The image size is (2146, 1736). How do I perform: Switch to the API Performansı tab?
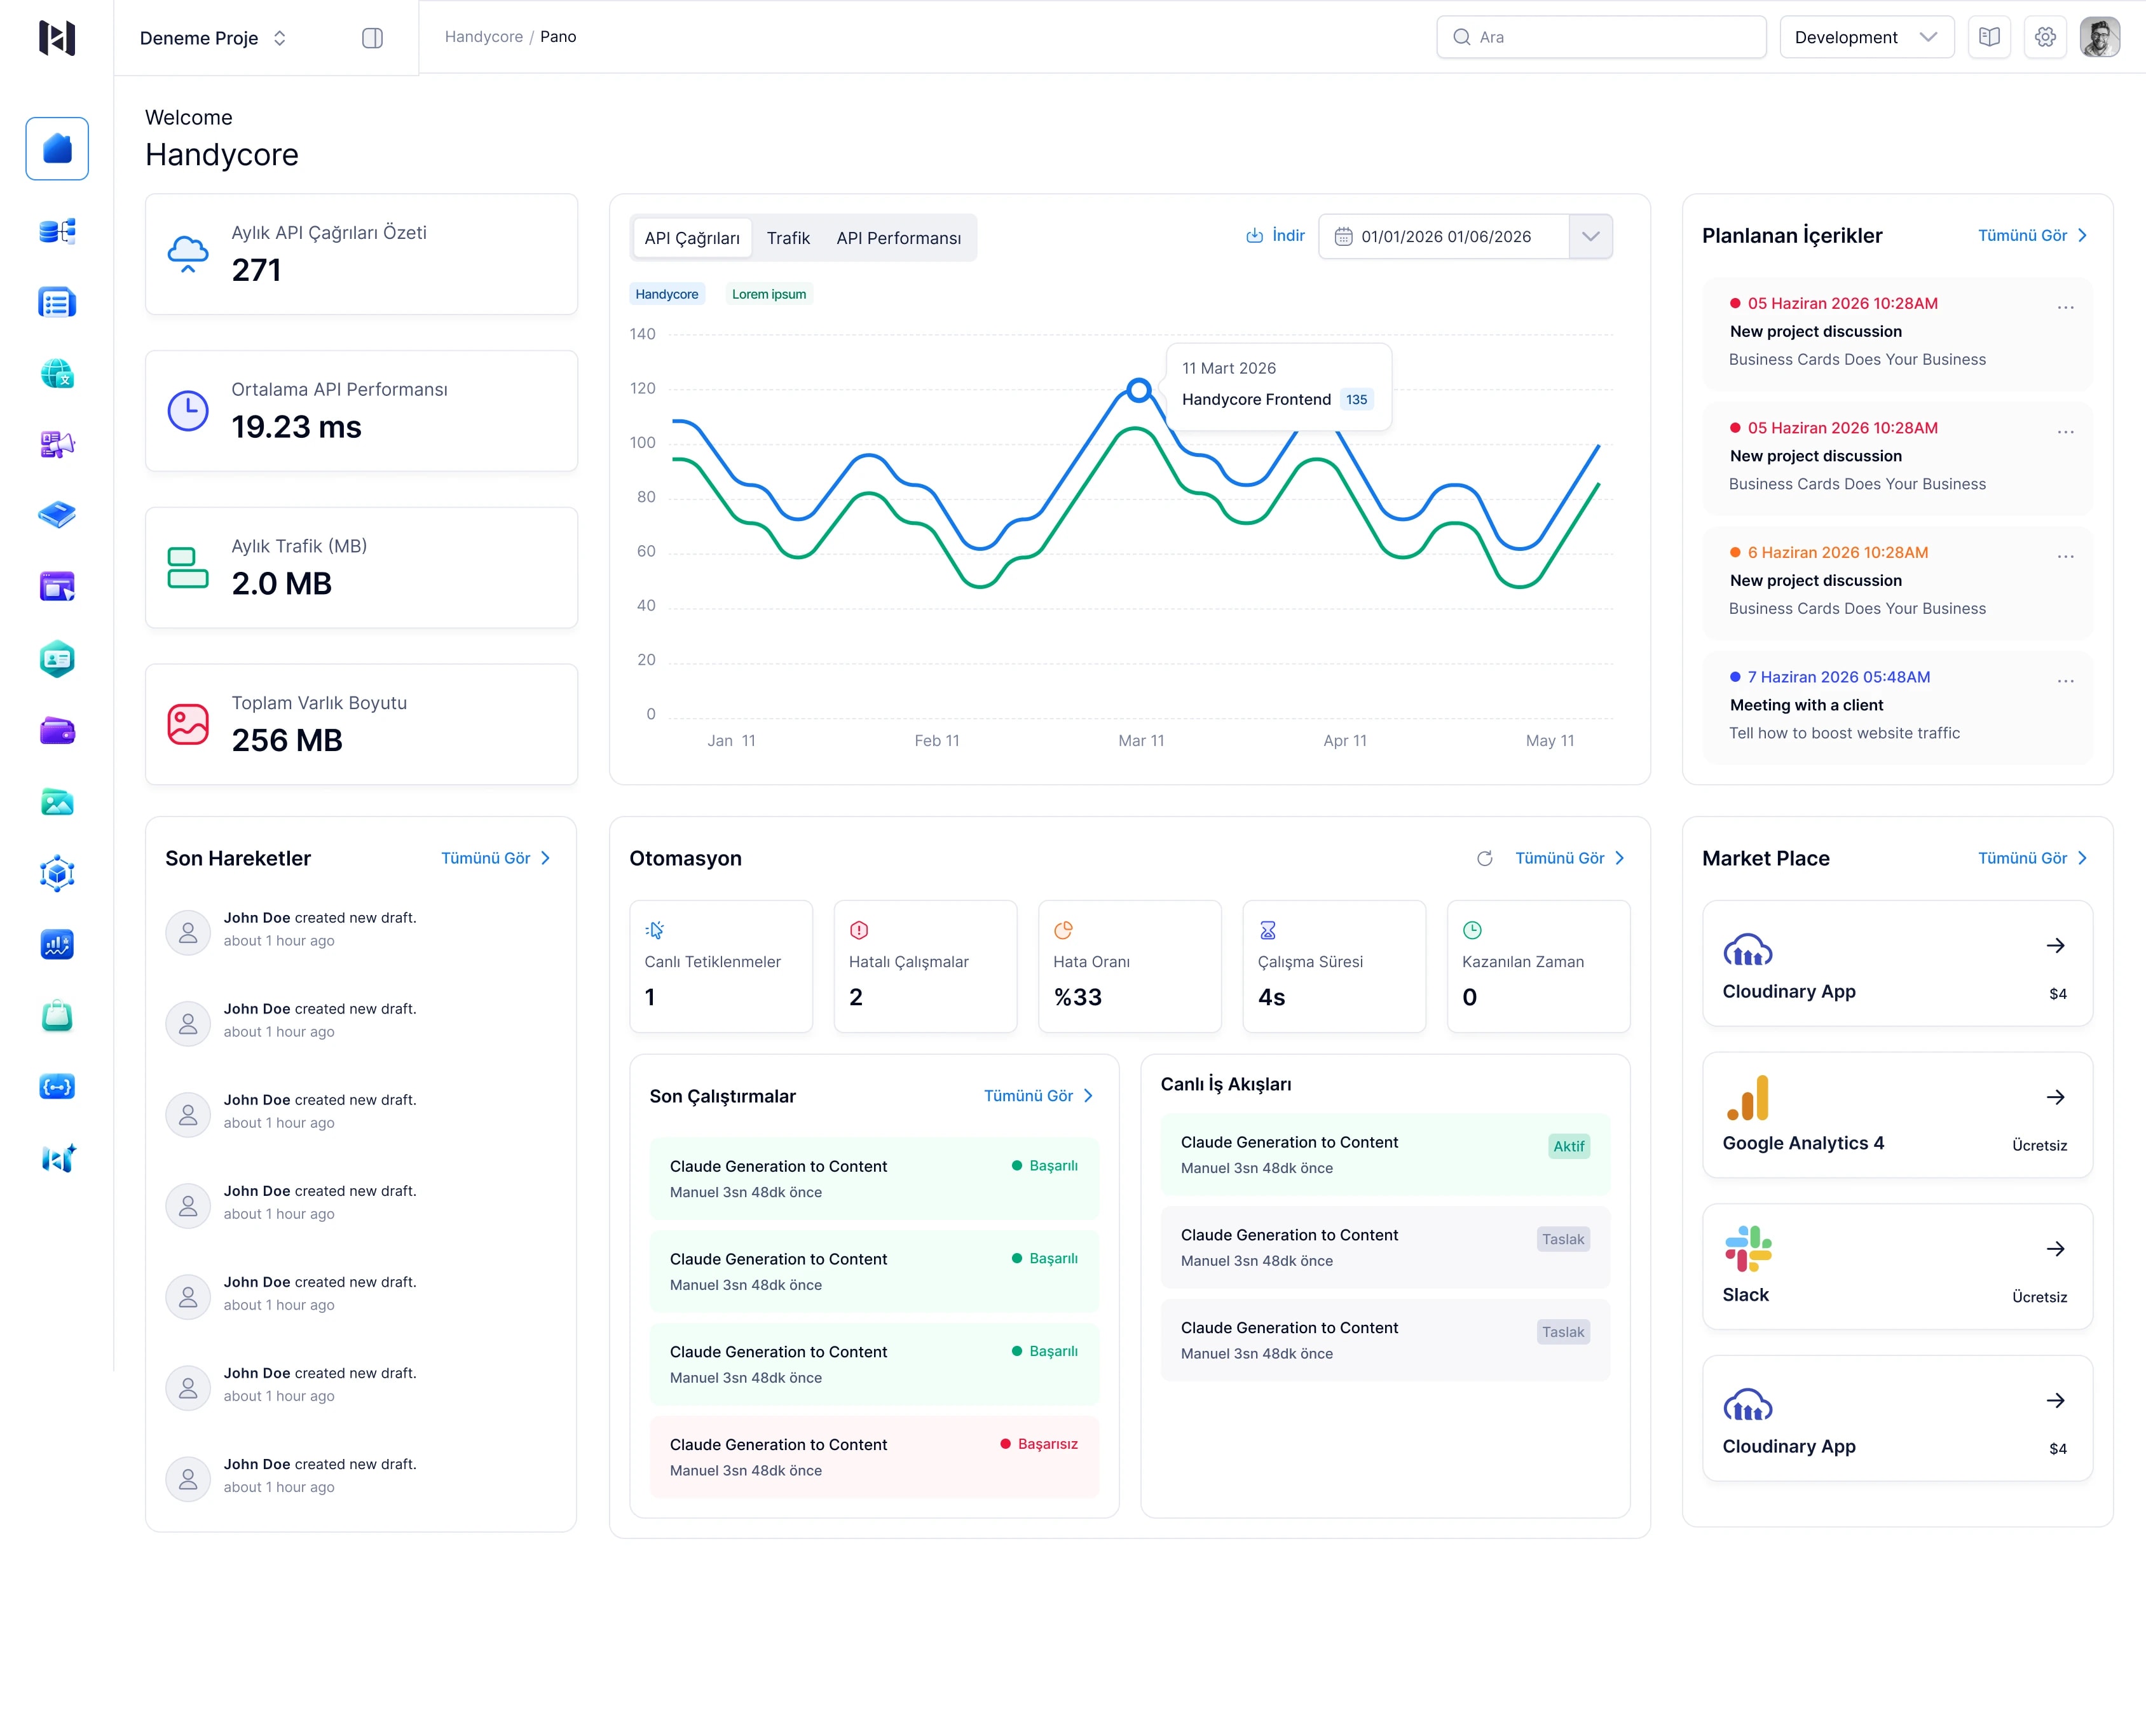898,238
